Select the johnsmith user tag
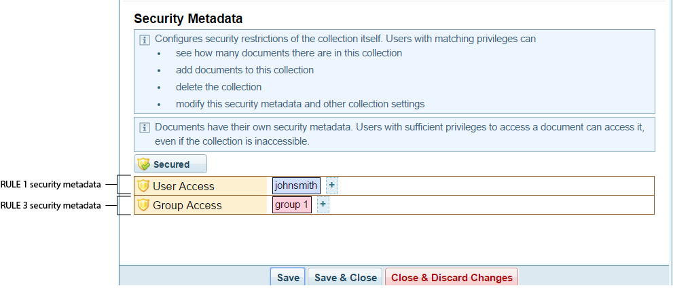This screenshot has height=288, width=673. [x=296, y=185]
